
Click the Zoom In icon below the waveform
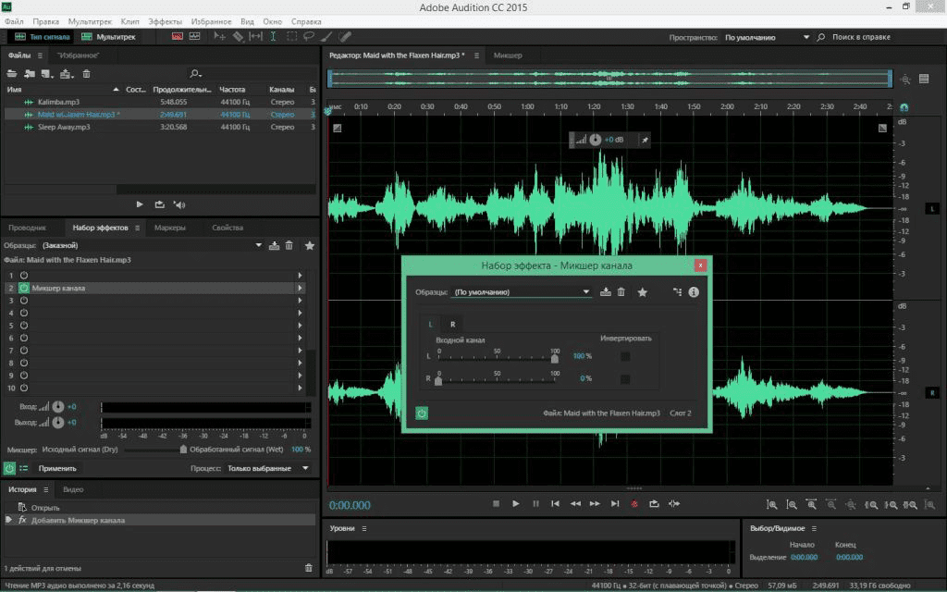click(x=772, y=504)
